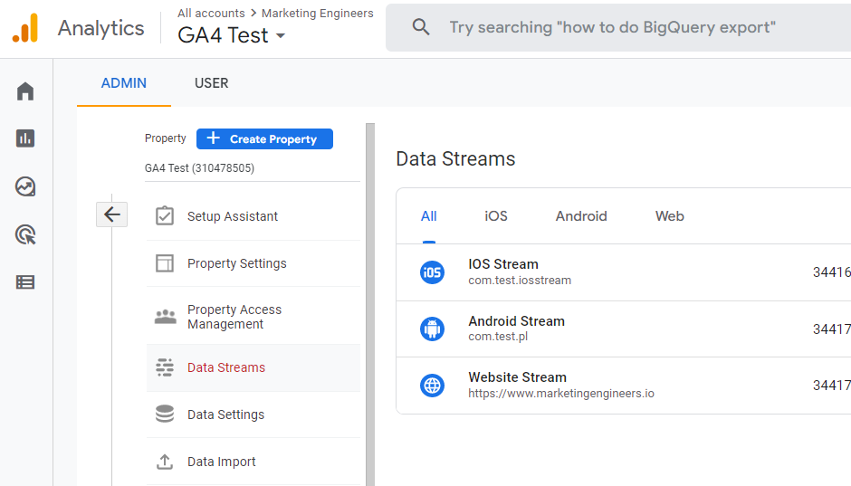Click the Property Access Management people icon
The width and height of the screenshot is (851, 486).
pos(165,316)
